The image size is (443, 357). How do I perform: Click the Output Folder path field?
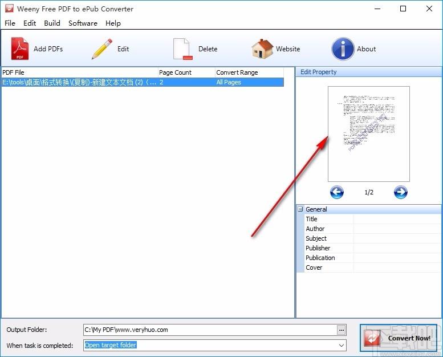point(210,330)
